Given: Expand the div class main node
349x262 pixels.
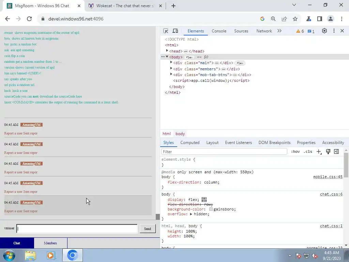Looking at the screenshot, I should coord(171,62).
